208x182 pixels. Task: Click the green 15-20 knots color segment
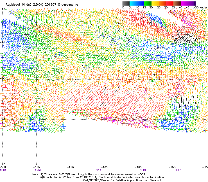coord(148,3)
